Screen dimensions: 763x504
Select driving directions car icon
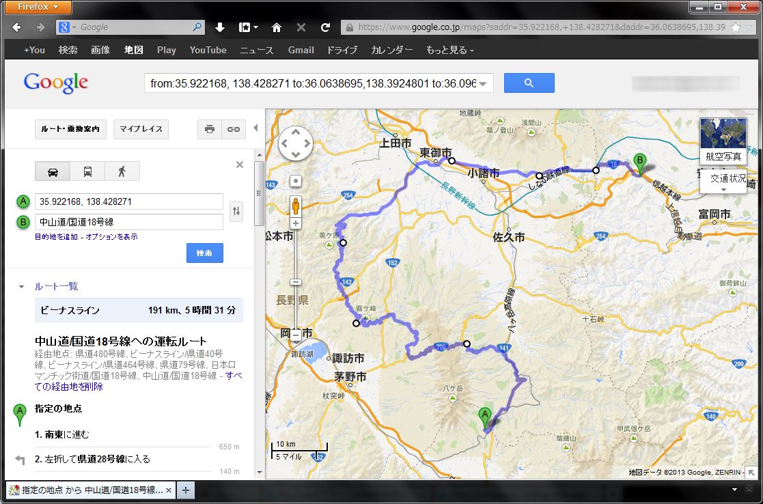point(53,171)
